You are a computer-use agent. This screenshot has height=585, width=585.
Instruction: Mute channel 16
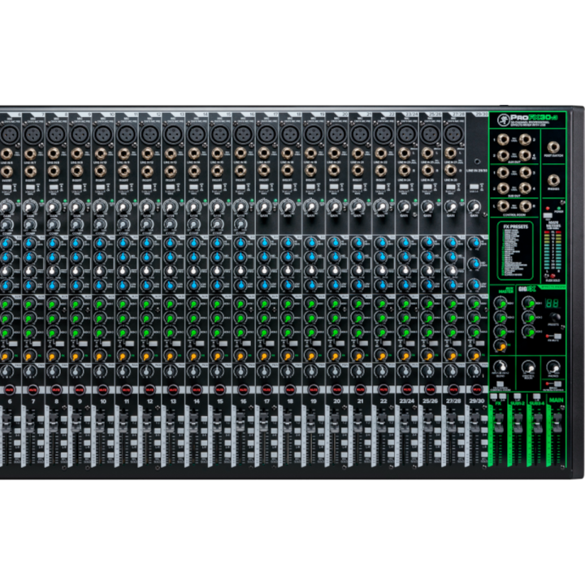click(x=243, y=389)
